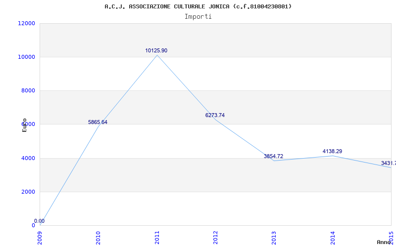The width and height of the screenshot is (396, 247).
Task: Click the Euro y-axis title
Action: [24, 125]
